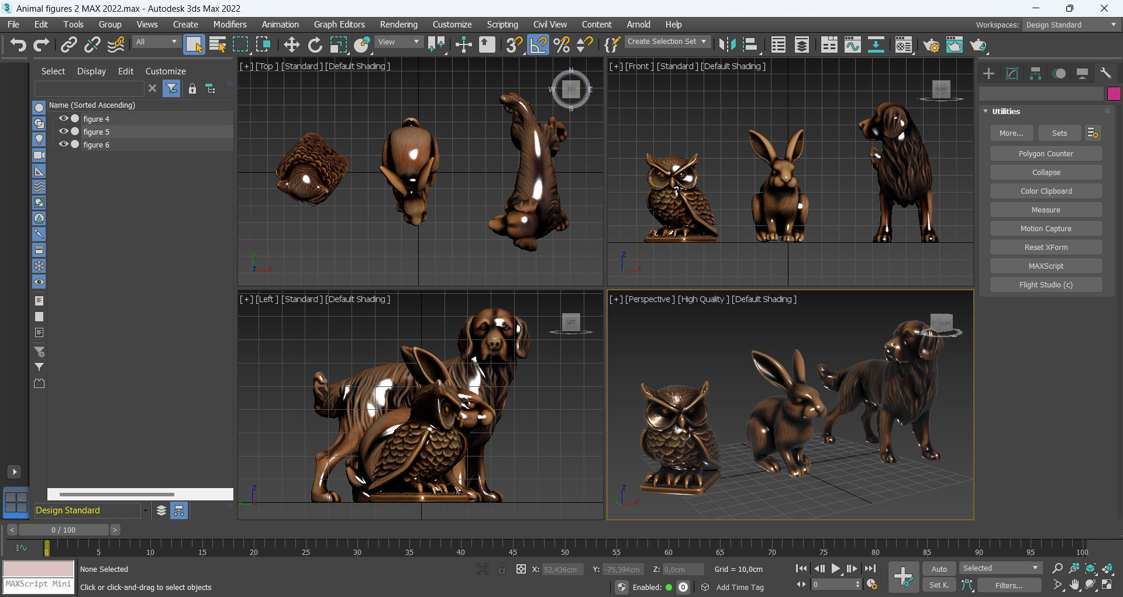Image resolution: width=1123 pixels, height=597 pixels.
Task: Open the All selection filter dropdown
Action: click(156, 42)
